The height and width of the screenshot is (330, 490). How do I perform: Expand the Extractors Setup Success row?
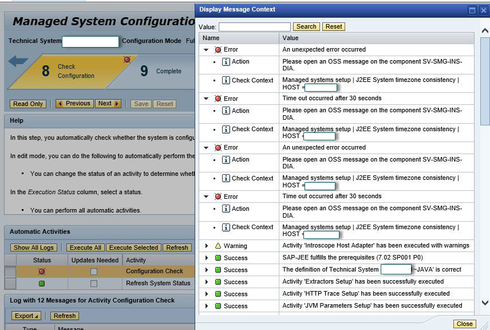point(207,282)
